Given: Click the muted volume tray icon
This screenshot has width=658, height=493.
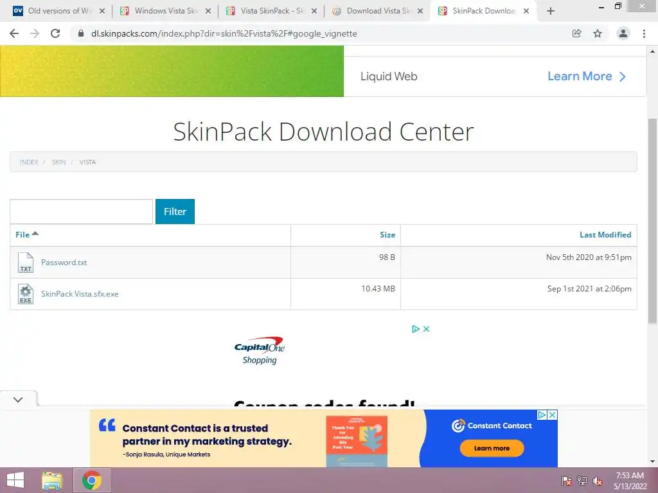Looking at the screenshot, I should point(598,481).
